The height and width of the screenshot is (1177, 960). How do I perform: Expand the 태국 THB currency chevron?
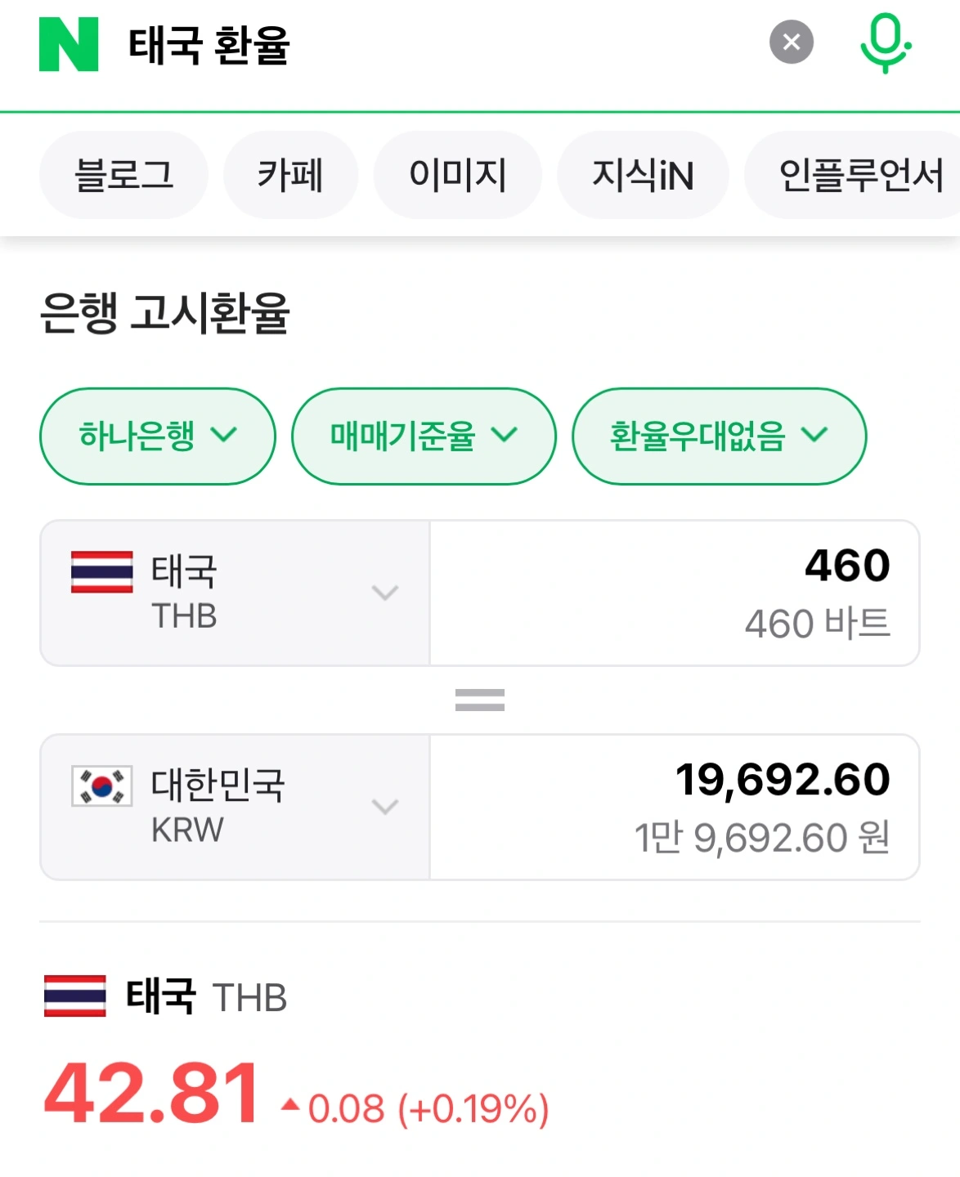(385, 593)
